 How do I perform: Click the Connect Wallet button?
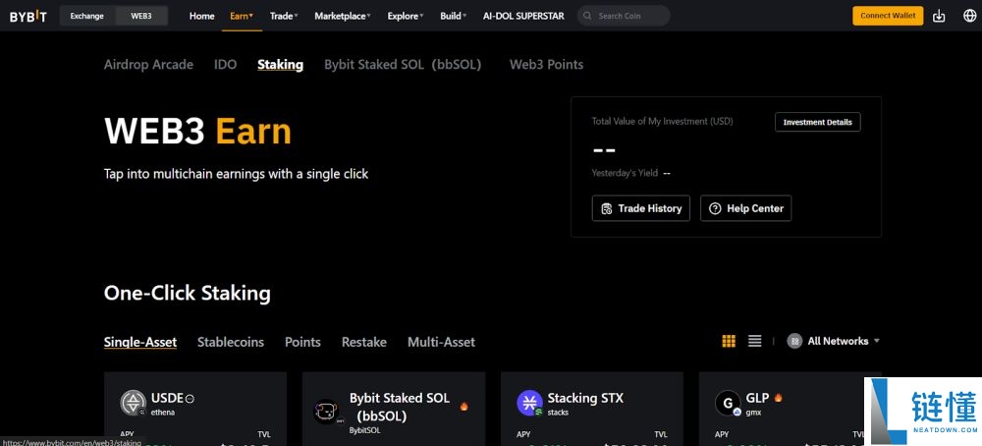click(888, 16)
